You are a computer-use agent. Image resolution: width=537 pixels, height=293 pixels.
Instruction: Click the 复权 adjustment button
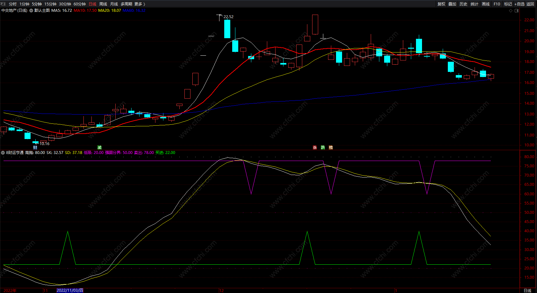[x=441, y=4]
